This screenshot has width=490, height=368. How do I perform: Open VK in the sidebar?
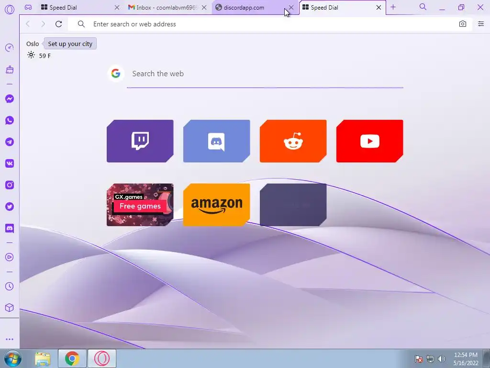[x=10, y=163]
